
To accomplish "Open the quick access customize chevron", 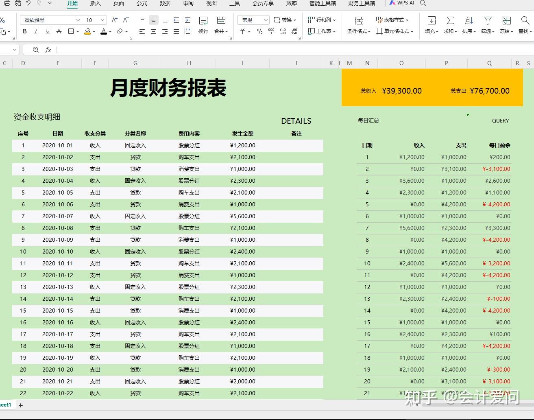I will pos(50,3).
